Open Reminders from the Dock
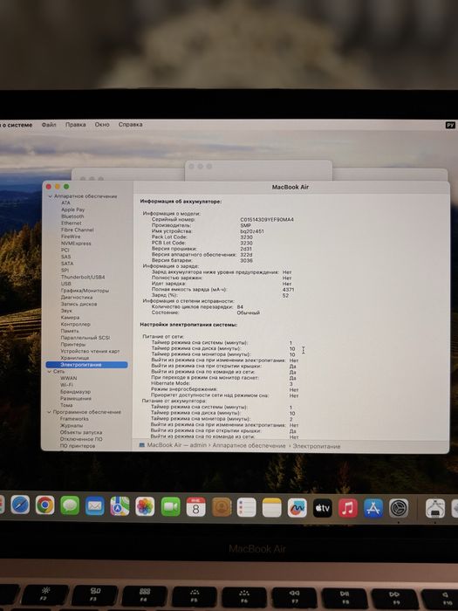Viewport: 458px width, 611px height. coord(247,508)
